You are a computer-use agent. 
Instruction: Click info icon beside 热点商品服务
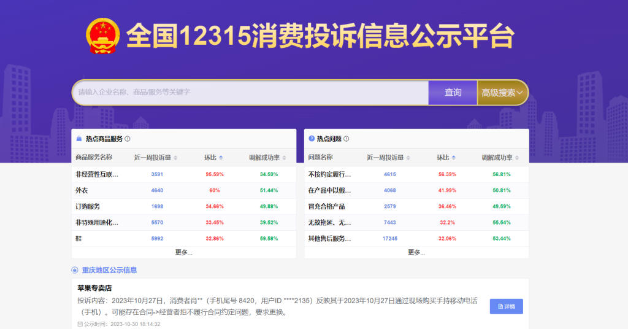(128, 139)
